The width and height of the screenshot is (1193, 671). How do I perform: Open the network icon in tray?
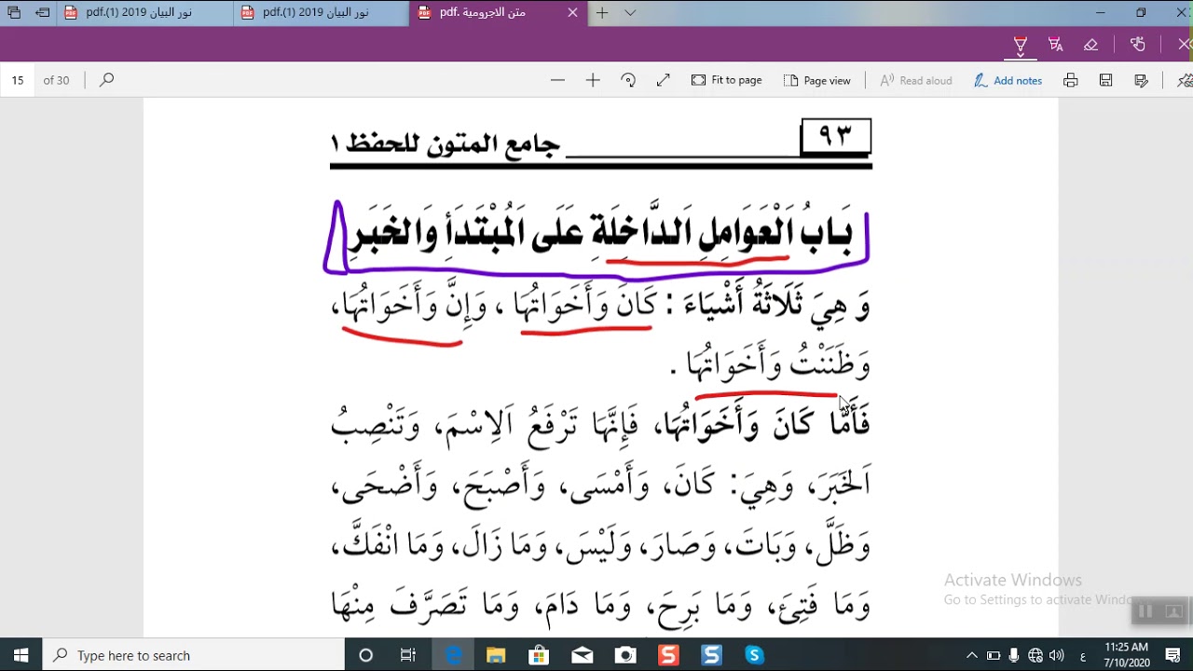coord(1035,655)
